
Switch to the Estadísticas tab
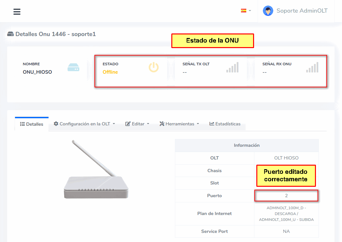coord(225,124)
